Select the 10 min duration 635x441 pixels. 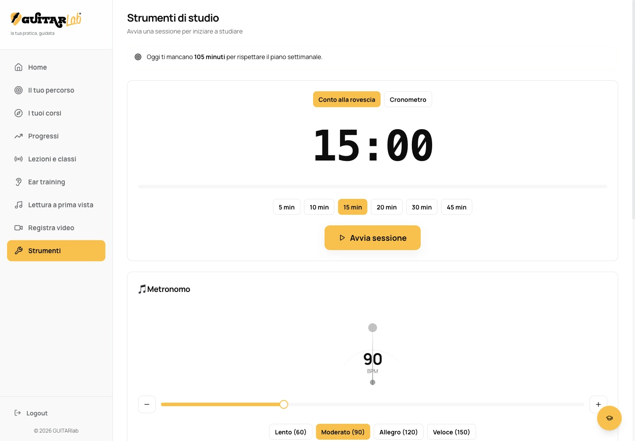coord(319,207)
